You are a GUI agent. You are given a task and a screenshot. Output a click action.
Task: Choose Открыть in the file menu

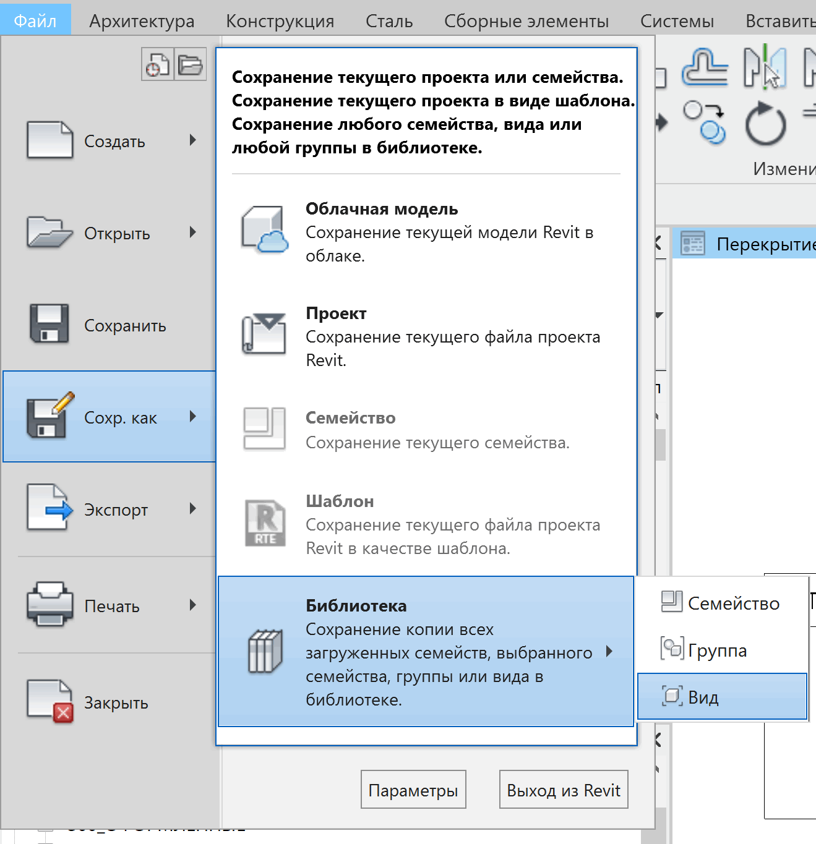pyautogui.click(x=110, y=233)
